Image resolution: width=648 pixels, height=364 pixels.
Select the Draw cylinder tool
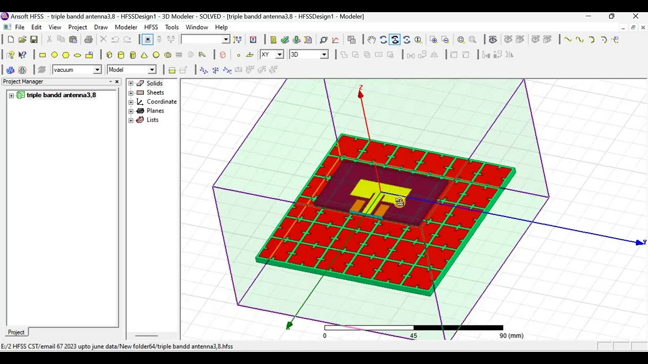click(x=121, y=55)
